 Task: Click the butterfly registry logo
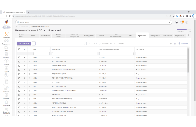click(x=6, y=22)
